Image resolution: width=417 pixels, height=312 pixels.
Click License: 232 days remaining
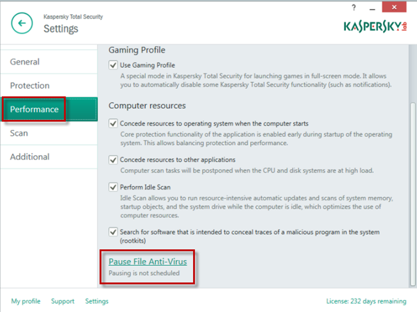point(366,301)
